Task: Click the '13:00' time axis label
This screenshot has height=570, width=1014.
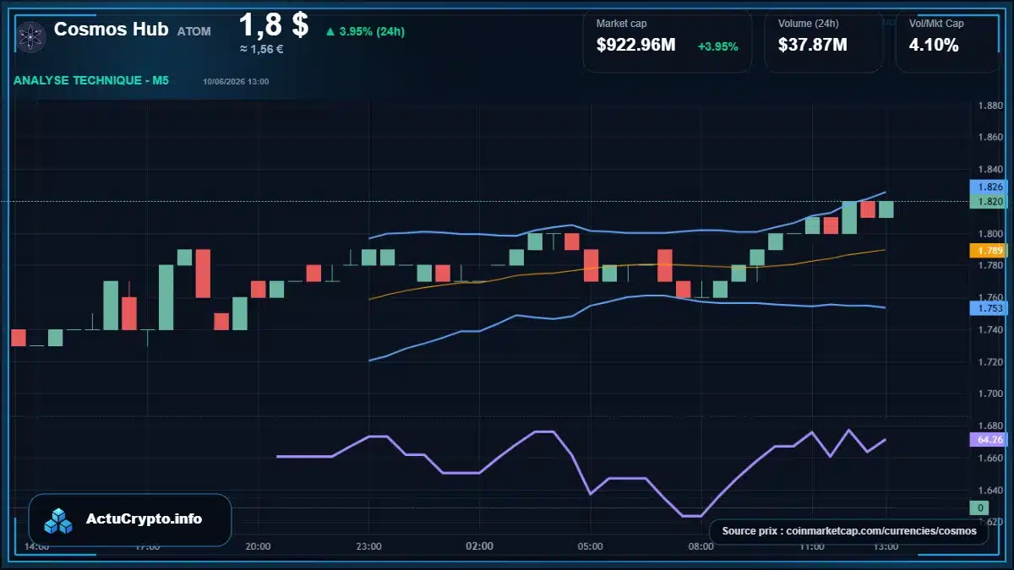Action: click(886, 546)
